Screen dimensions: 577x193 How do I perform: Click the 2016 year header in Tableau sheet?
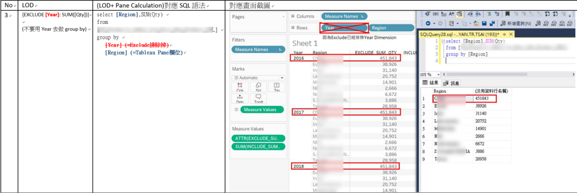coord(298,58)
